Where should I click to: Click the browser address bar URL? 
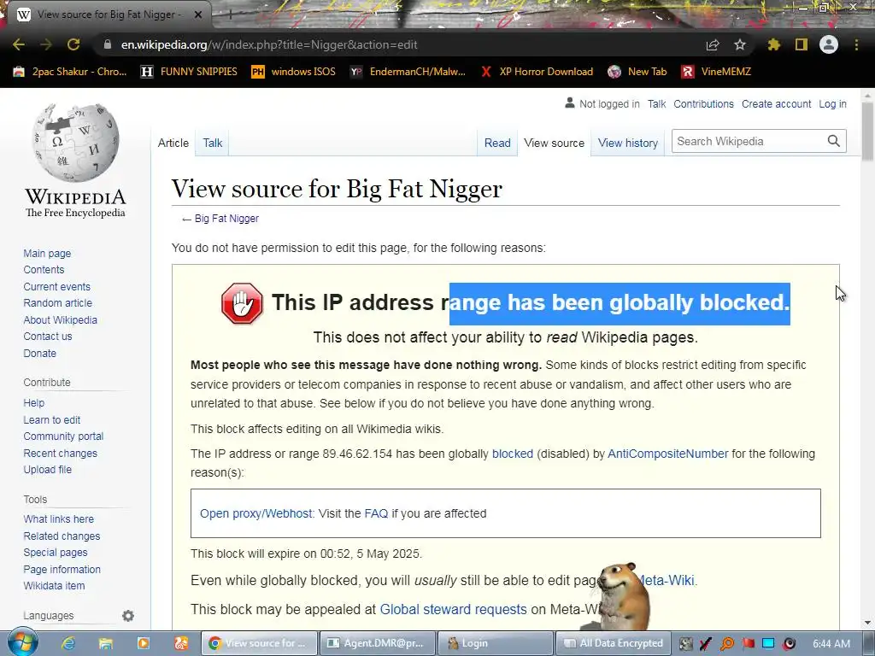(x=269, y=44)
